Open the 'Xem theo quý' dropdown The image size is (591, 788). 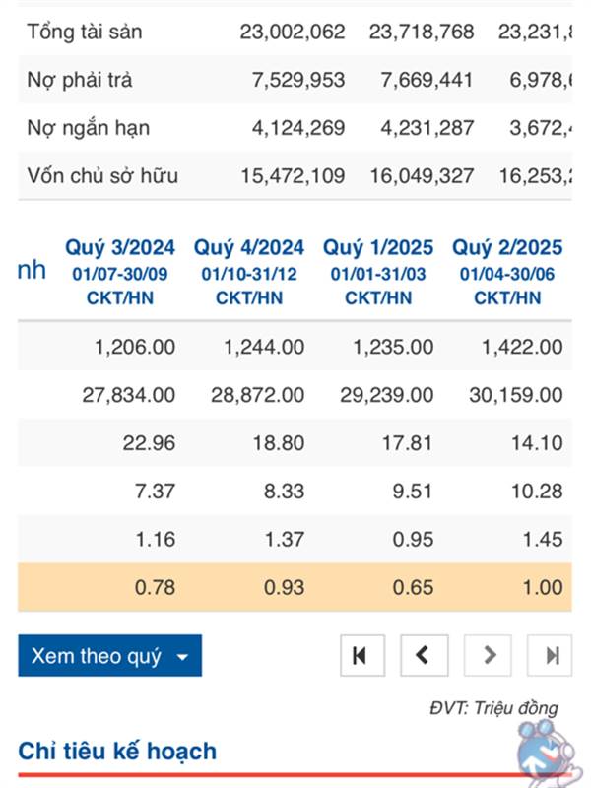click(109, 656)
